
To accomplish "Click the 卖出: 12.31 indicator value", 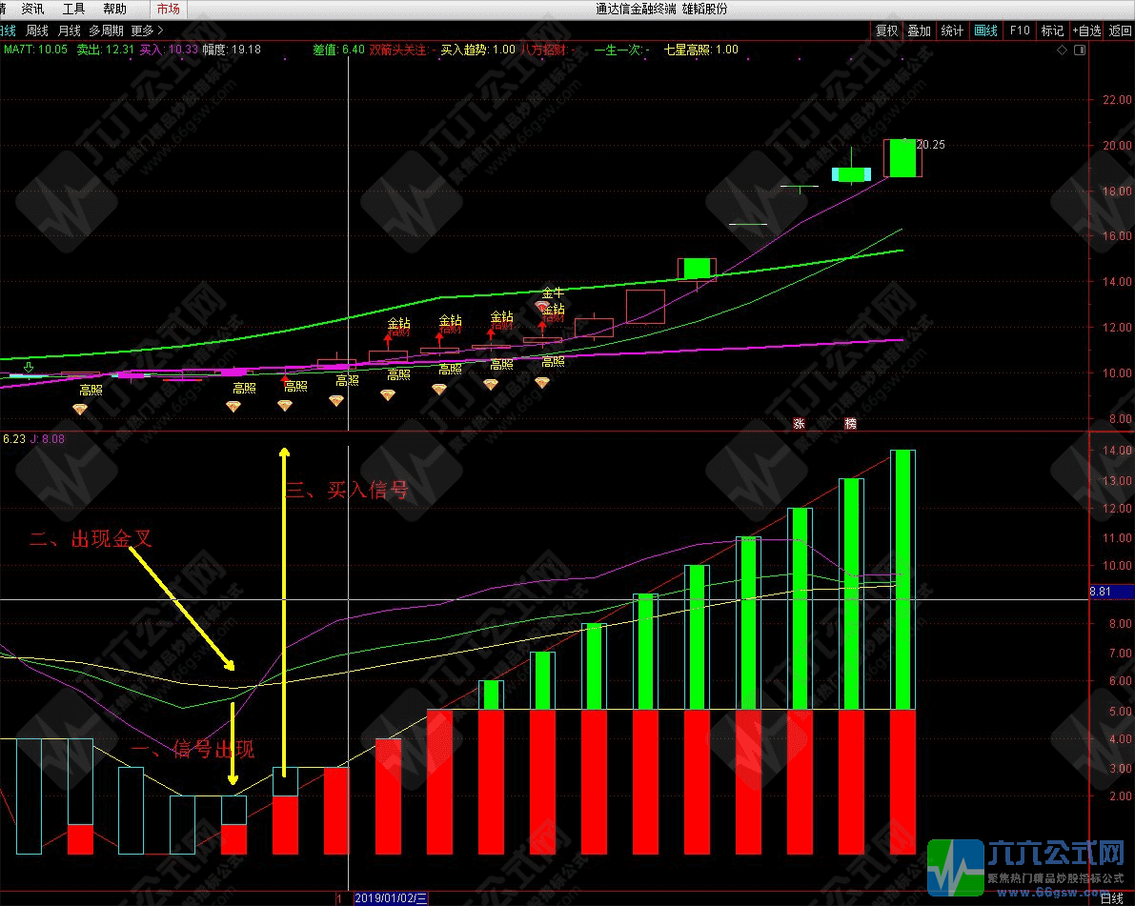I will tap(106, 50).
